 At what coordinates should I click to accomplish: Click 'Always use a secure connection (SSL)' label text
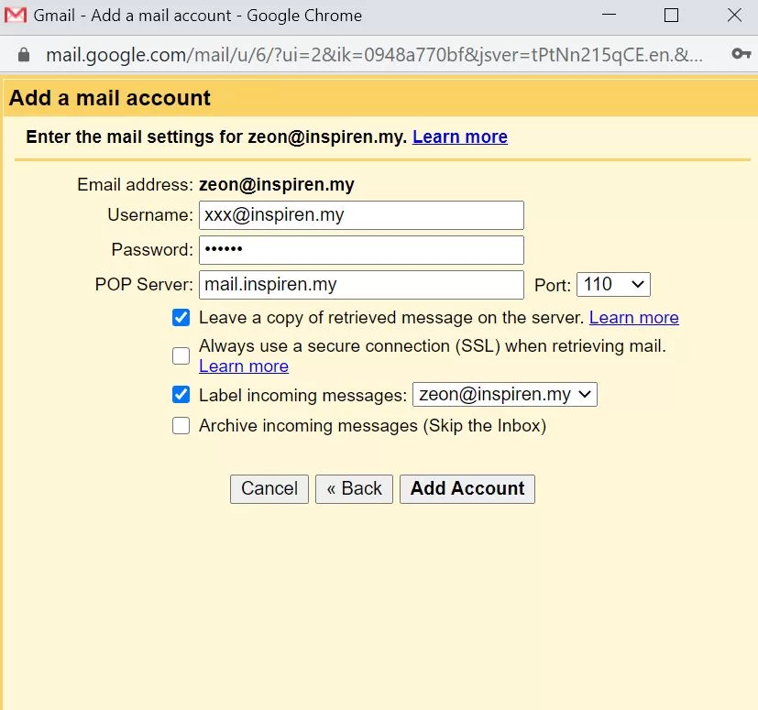click(433, 346)
